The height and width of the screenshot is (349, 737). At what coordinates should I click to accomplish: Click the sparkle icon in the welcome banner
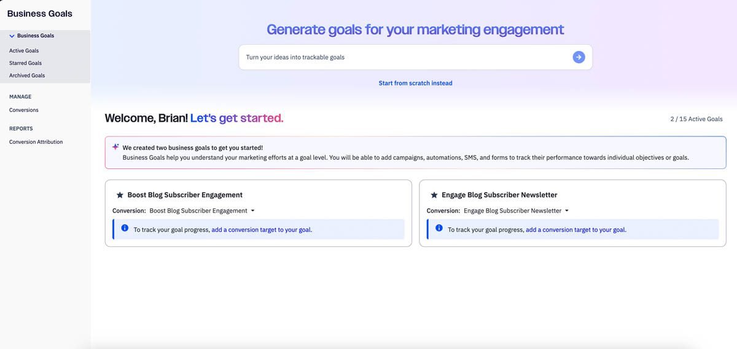115,147
